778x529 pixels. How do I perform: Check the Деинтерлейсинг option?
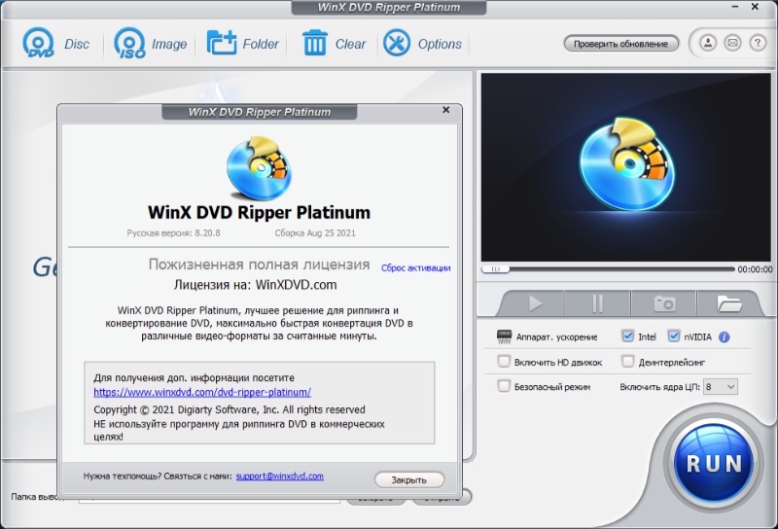[627, 362]
